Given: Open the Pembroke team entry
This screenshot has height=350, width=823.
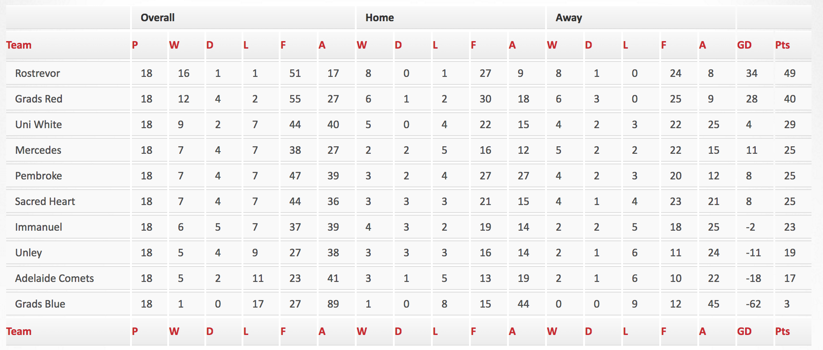Looking at the screenshot, I should coord(38,176).
